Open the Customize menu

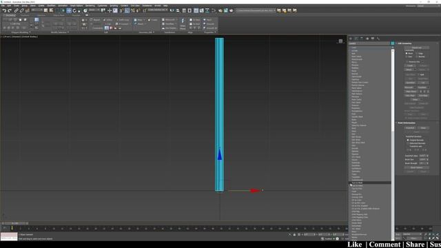click(x=103, y=6)
